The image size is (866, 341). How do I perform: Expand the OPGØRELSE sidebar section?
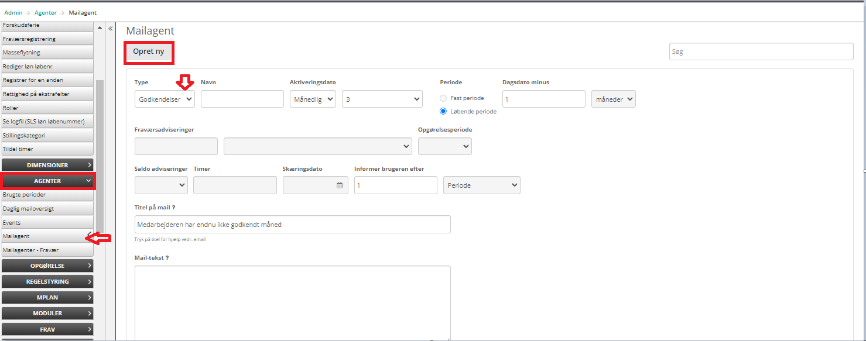[47, 266]
